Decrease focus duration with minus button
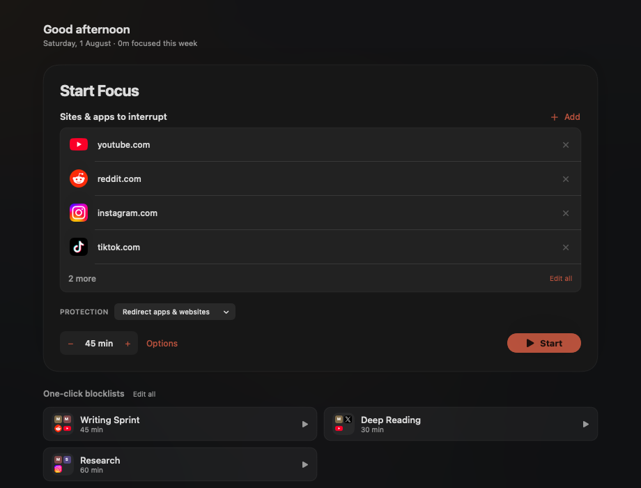 (x=71, y=344)
